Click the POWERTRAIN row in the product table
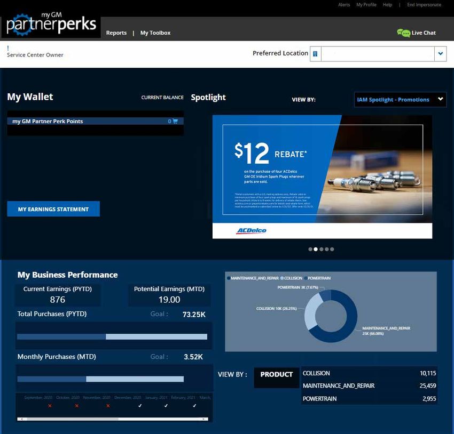The height and width of the screenshot is (434, 454). pyautogui.click(x=369, y=399)
